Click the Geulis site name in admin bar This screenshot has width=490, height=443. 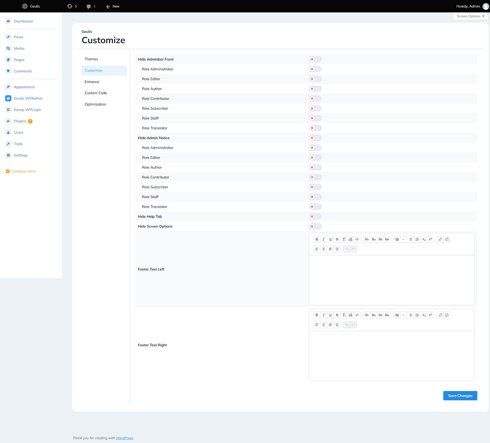pos(31,6)
